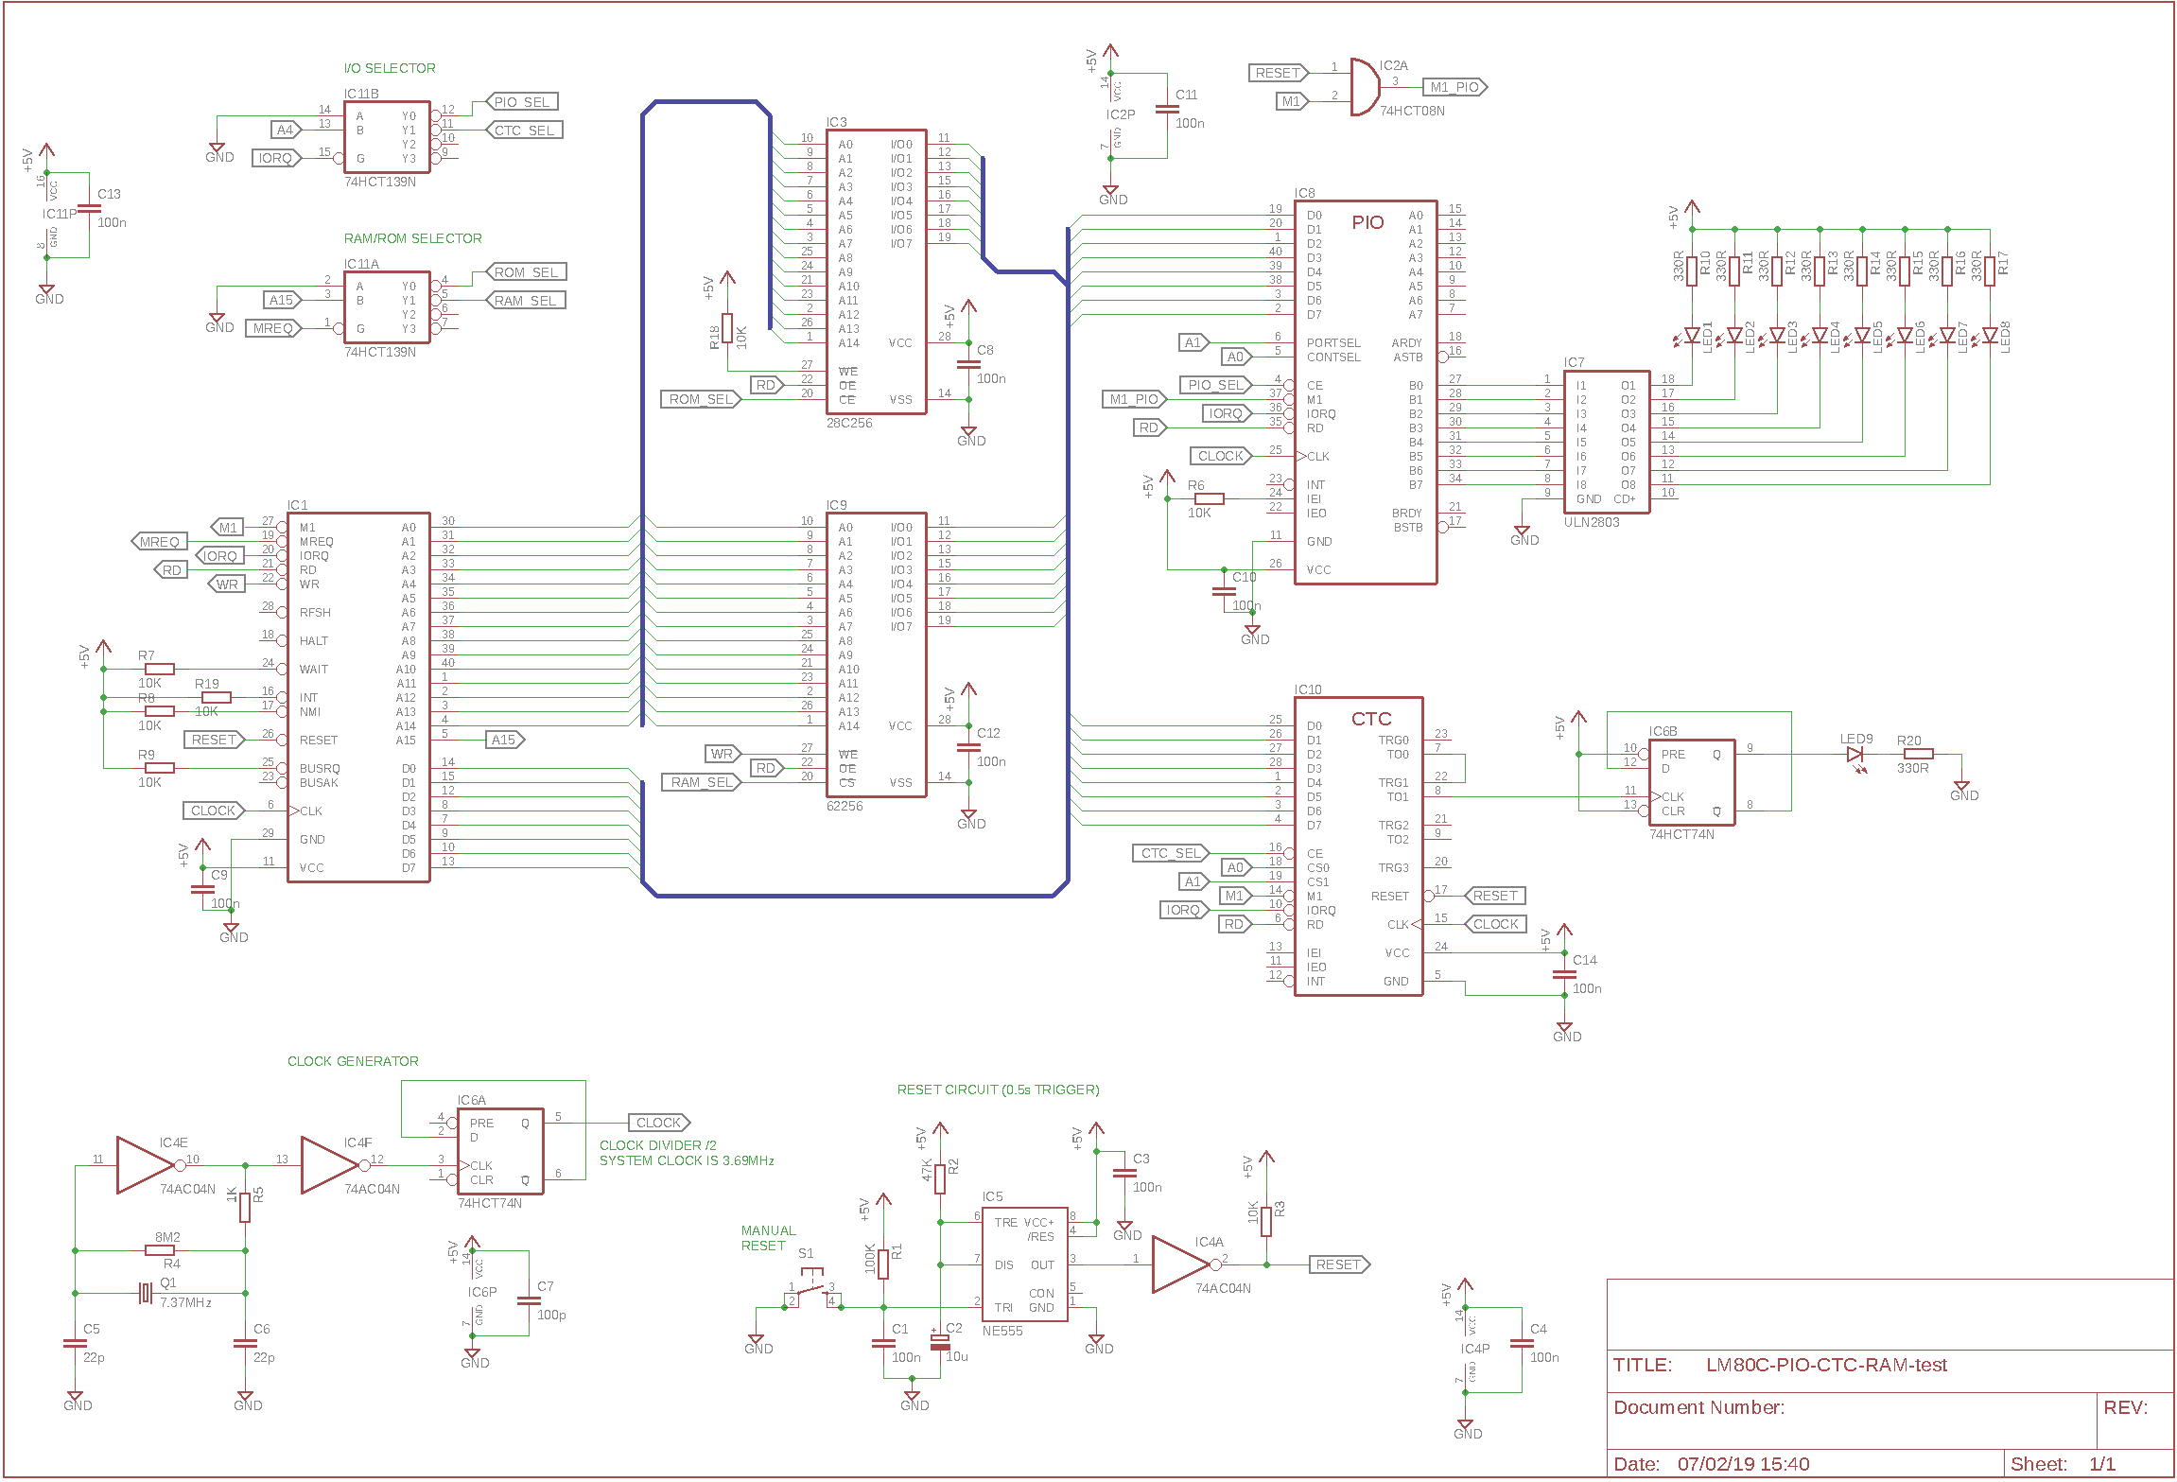Select the LED9 diode symbol
Viewport: 2177px width, 1482px height.
(1855, 755)
